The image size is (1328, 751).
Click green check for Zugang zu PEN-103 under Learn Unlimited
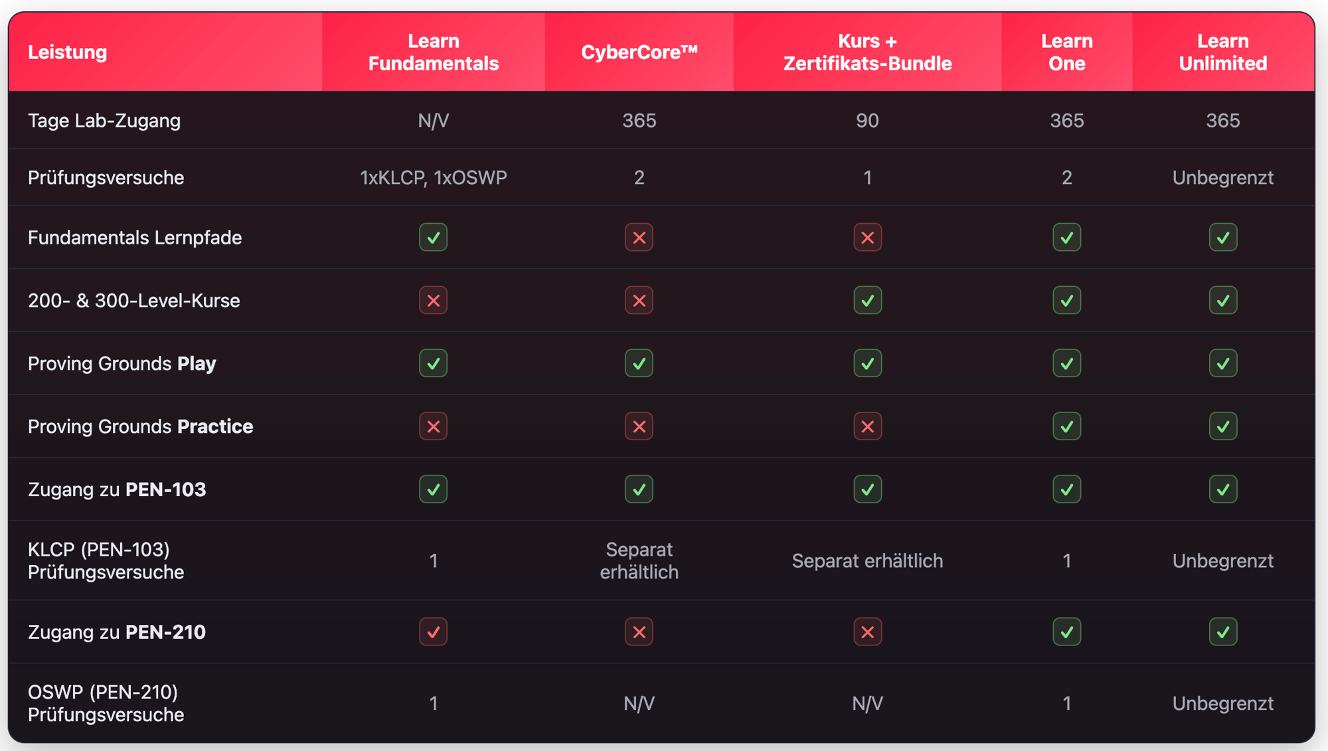coord(1222,489)
